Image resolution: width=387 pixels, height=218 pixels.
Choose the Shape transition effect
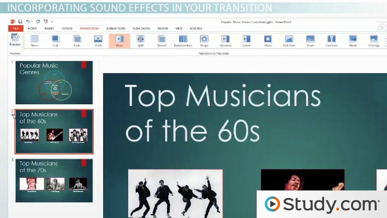(x=204, y=41)
